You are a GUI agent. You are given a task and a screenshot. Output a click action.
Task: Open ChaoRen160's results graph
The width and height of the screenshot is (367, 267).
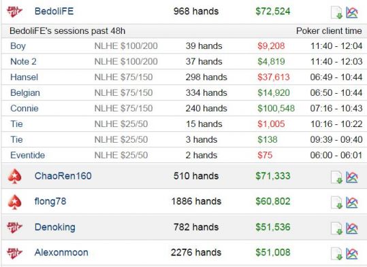352,177
